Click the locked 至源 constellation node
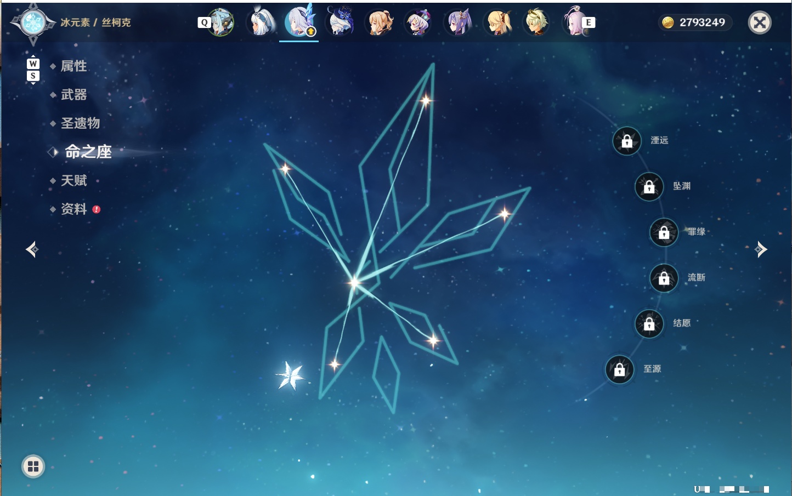The image size is (792, 496). click(x=619, y=369)
